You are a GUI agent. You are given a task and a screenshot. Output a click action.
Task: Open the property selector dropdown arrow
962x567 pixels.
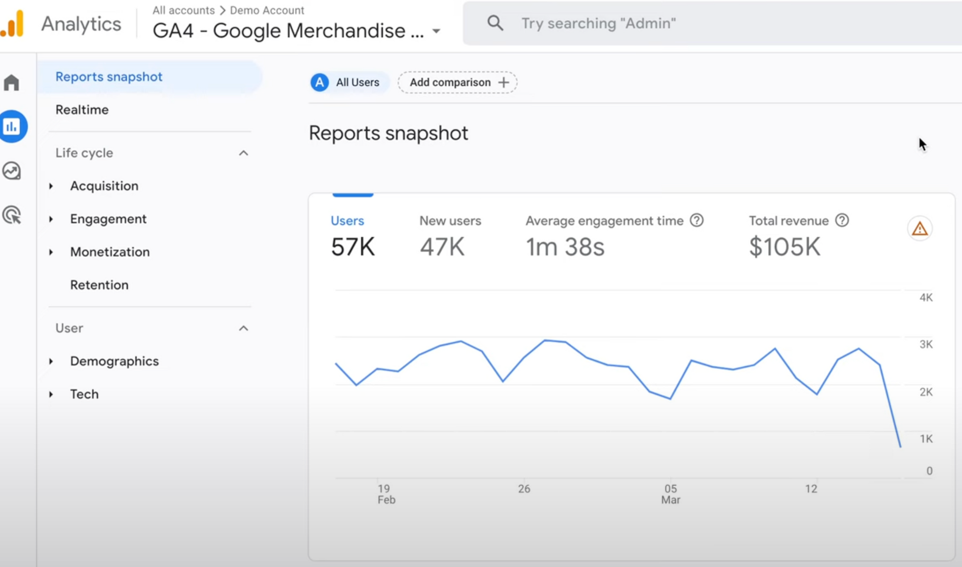pos(436,31)
